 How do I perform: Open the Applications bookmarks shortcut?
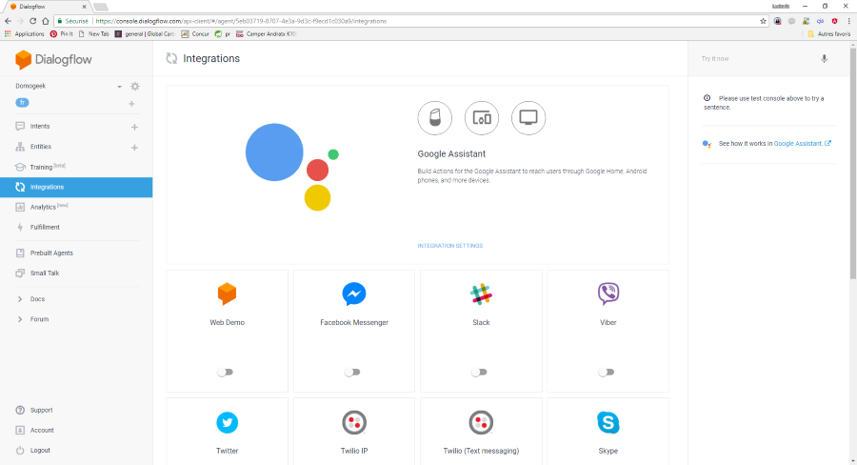(x=24, y=34)
